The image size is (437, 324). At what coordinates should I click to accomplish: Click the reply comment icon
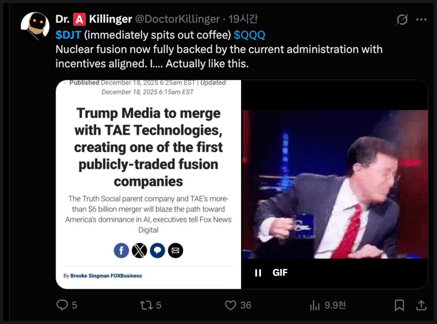coord(62,305)
